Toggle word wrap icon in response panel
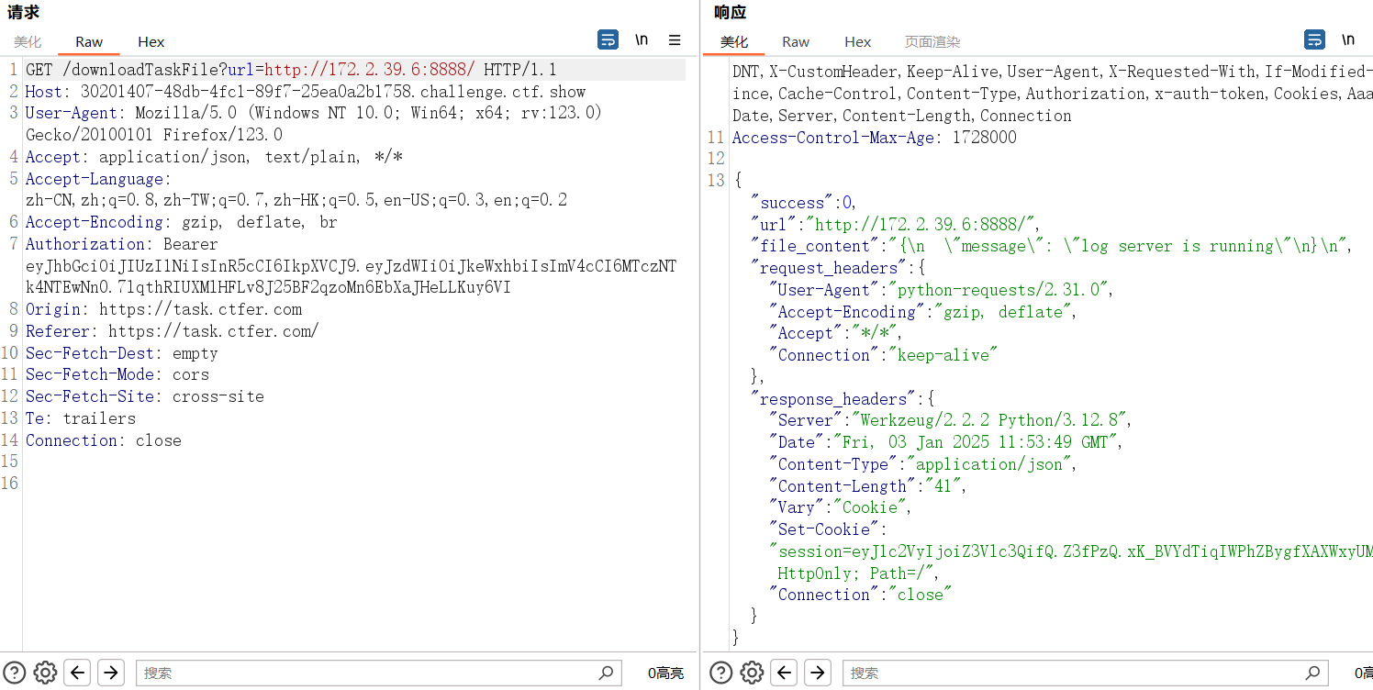Image resolution: width=1373 pixels, height=690 pixels. pyautogui.click(x=1314, y=39)
